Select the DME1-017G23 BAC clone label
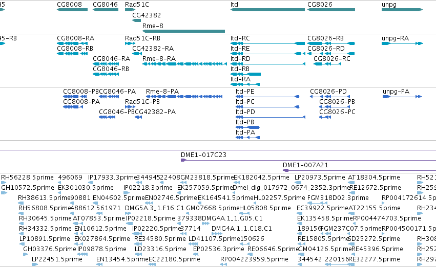This screenshot has width=436, height=267. pyautogui.click(x=203, y=155)
